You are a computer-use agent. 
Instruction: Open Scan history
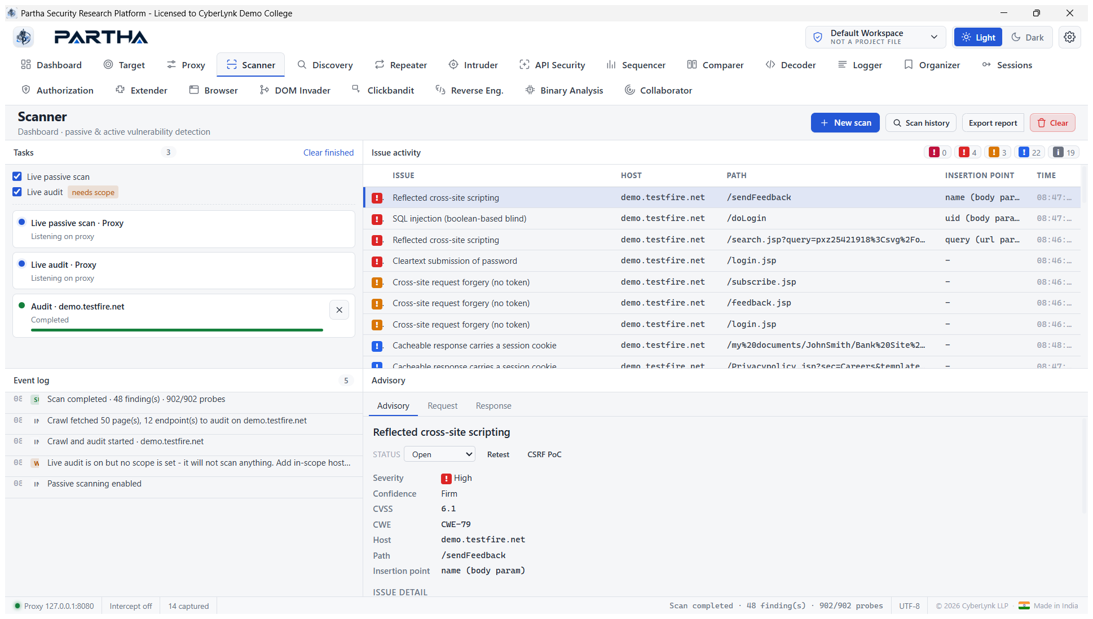pyautogui.click(x=921, y=123)
